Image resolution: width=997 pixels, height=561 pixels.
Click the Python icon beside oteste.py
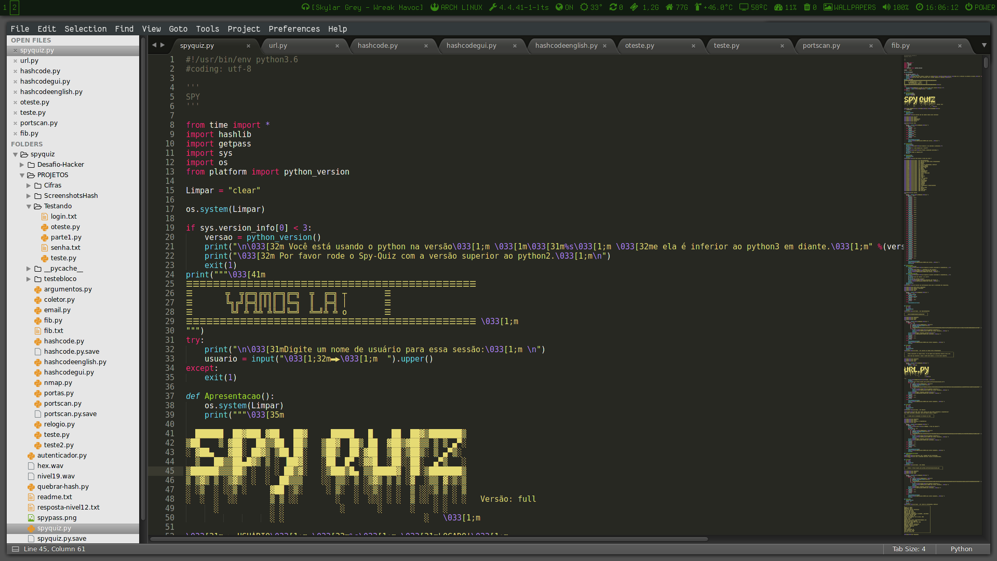click(45, 227)
